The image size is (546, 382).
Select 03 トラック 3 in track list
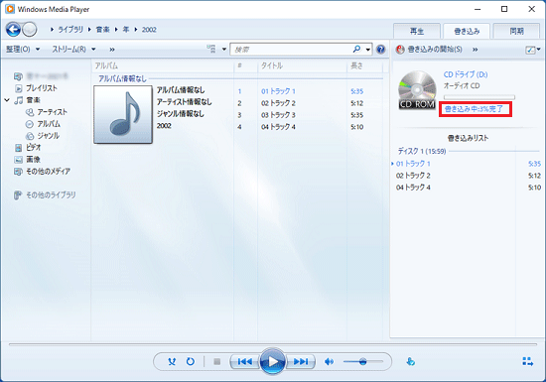278,115
